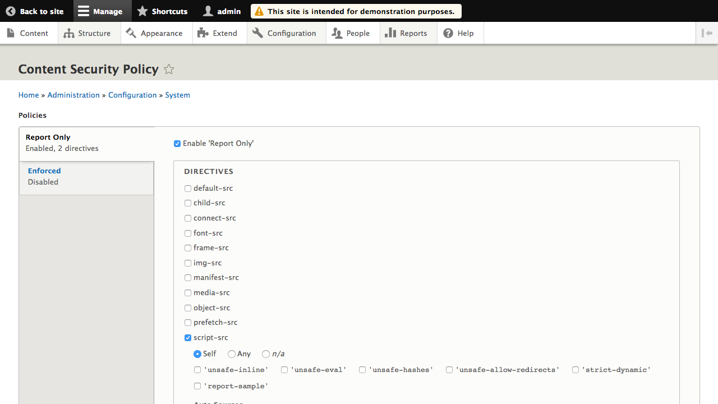Enable the font-src directive
718x404 pixels.
point(188,233)
